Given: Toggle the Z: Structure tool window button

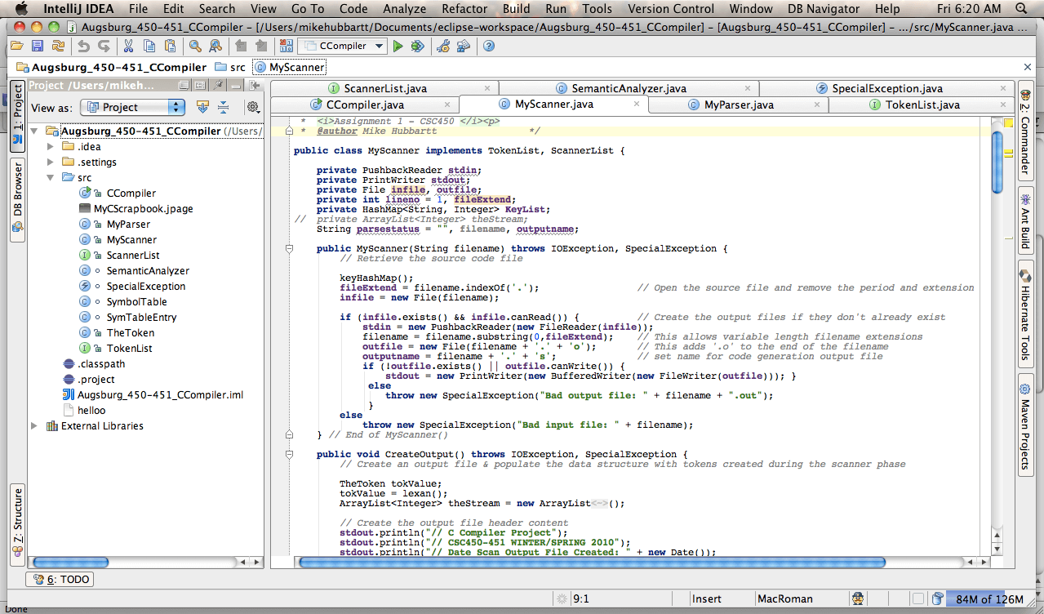Looking at the screenshot, I should [x=16, y=526].
